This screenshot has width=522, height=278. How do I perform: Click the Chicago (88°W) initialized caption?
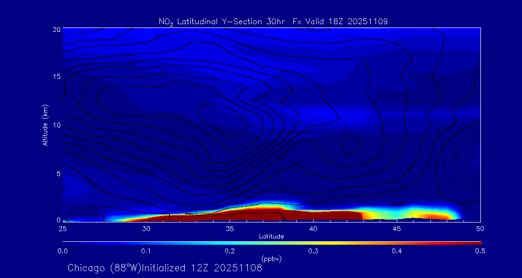pos(165,268)
